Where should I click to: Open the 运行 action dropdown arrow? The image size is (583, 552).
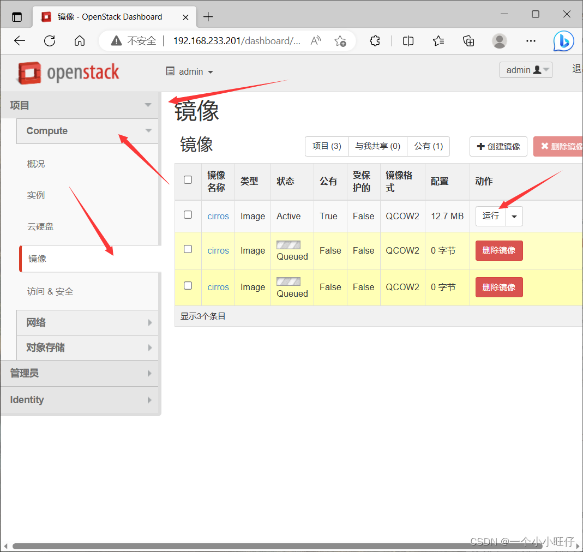point(514,216)
